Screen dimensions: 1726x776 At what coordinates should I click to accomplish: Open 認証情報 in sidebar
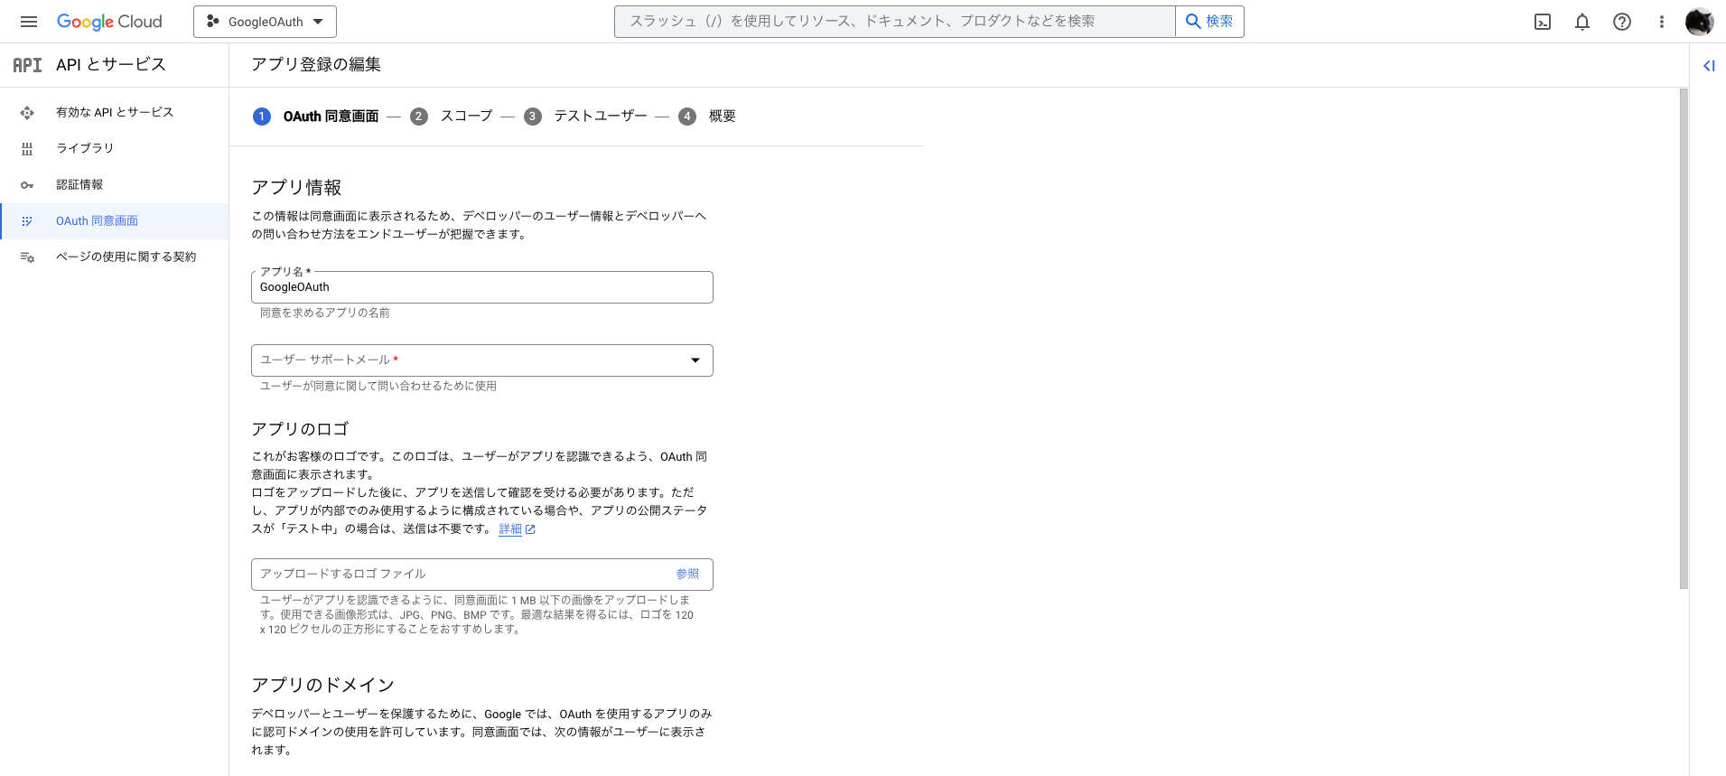[x=115, y=184]
